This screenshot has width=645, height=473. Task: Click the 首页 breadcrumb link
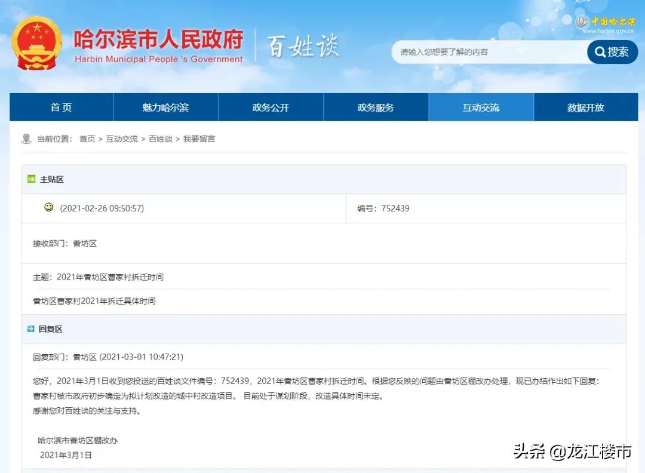click(87, 139)
